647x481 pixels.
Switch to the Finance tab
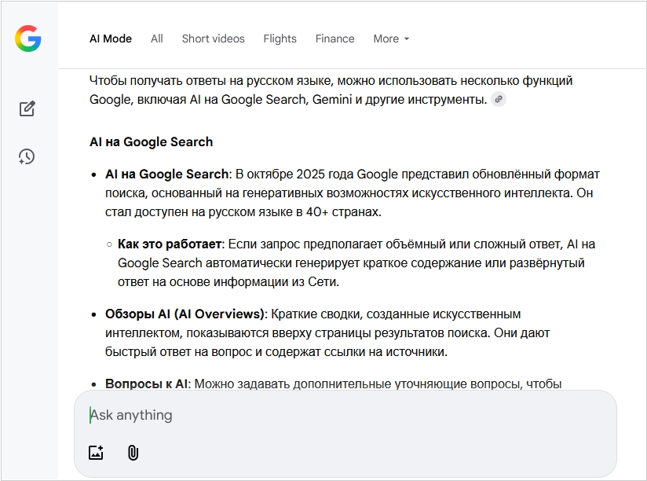click(334, 39)
